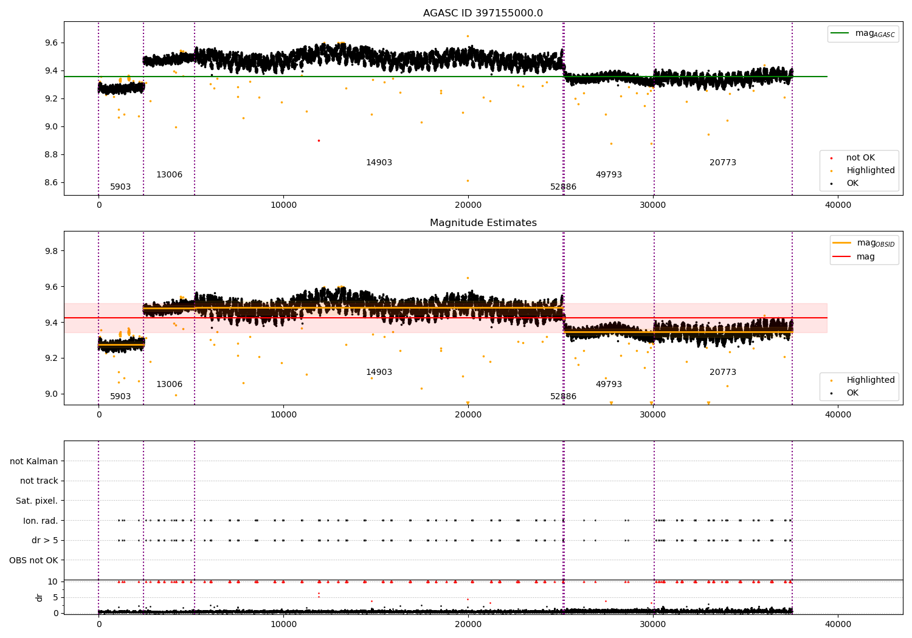The width and height of the screenshot is (912, 638).
Task: Select the green mag AGASC legend entry
Action: tap(863, 33)
